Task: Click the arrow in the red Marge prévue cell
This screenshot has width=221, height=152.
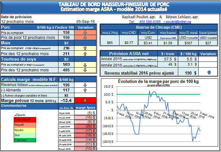Action: coord(85,101)
